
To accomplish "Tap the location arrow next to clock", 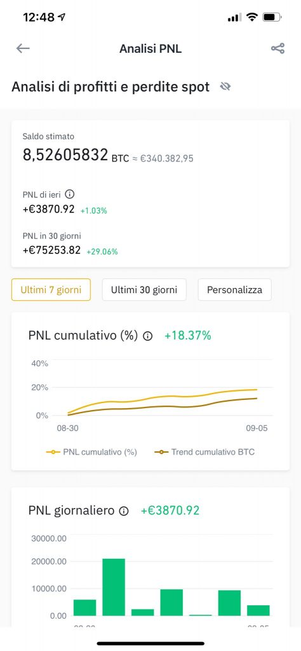I will pos(62,17).
